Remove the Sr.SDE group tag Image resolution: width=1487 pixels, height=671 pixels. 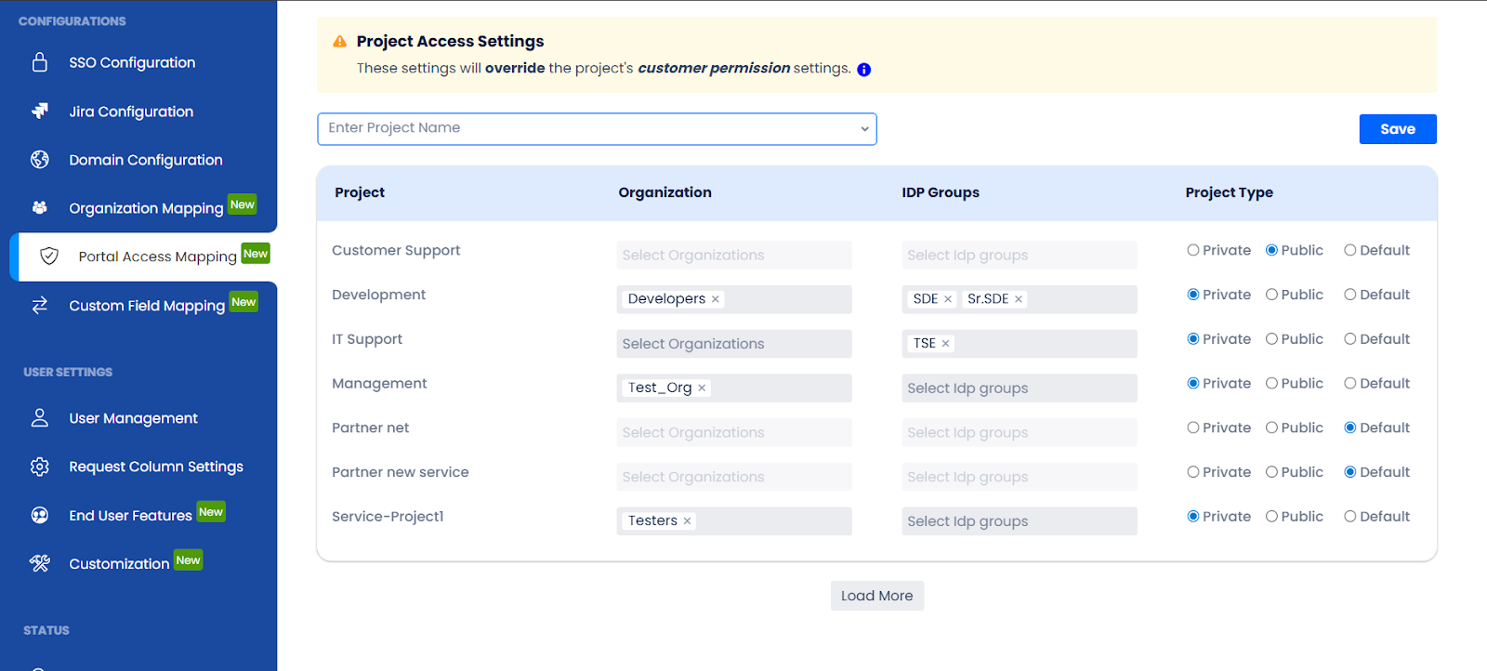tap(1019, 299)
